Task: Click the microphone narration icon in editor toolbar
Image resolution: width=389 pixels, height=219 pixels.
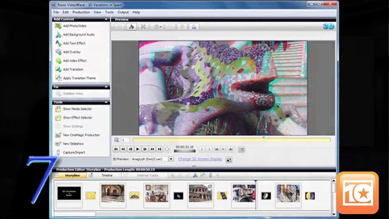Action: tap(210, 175)
